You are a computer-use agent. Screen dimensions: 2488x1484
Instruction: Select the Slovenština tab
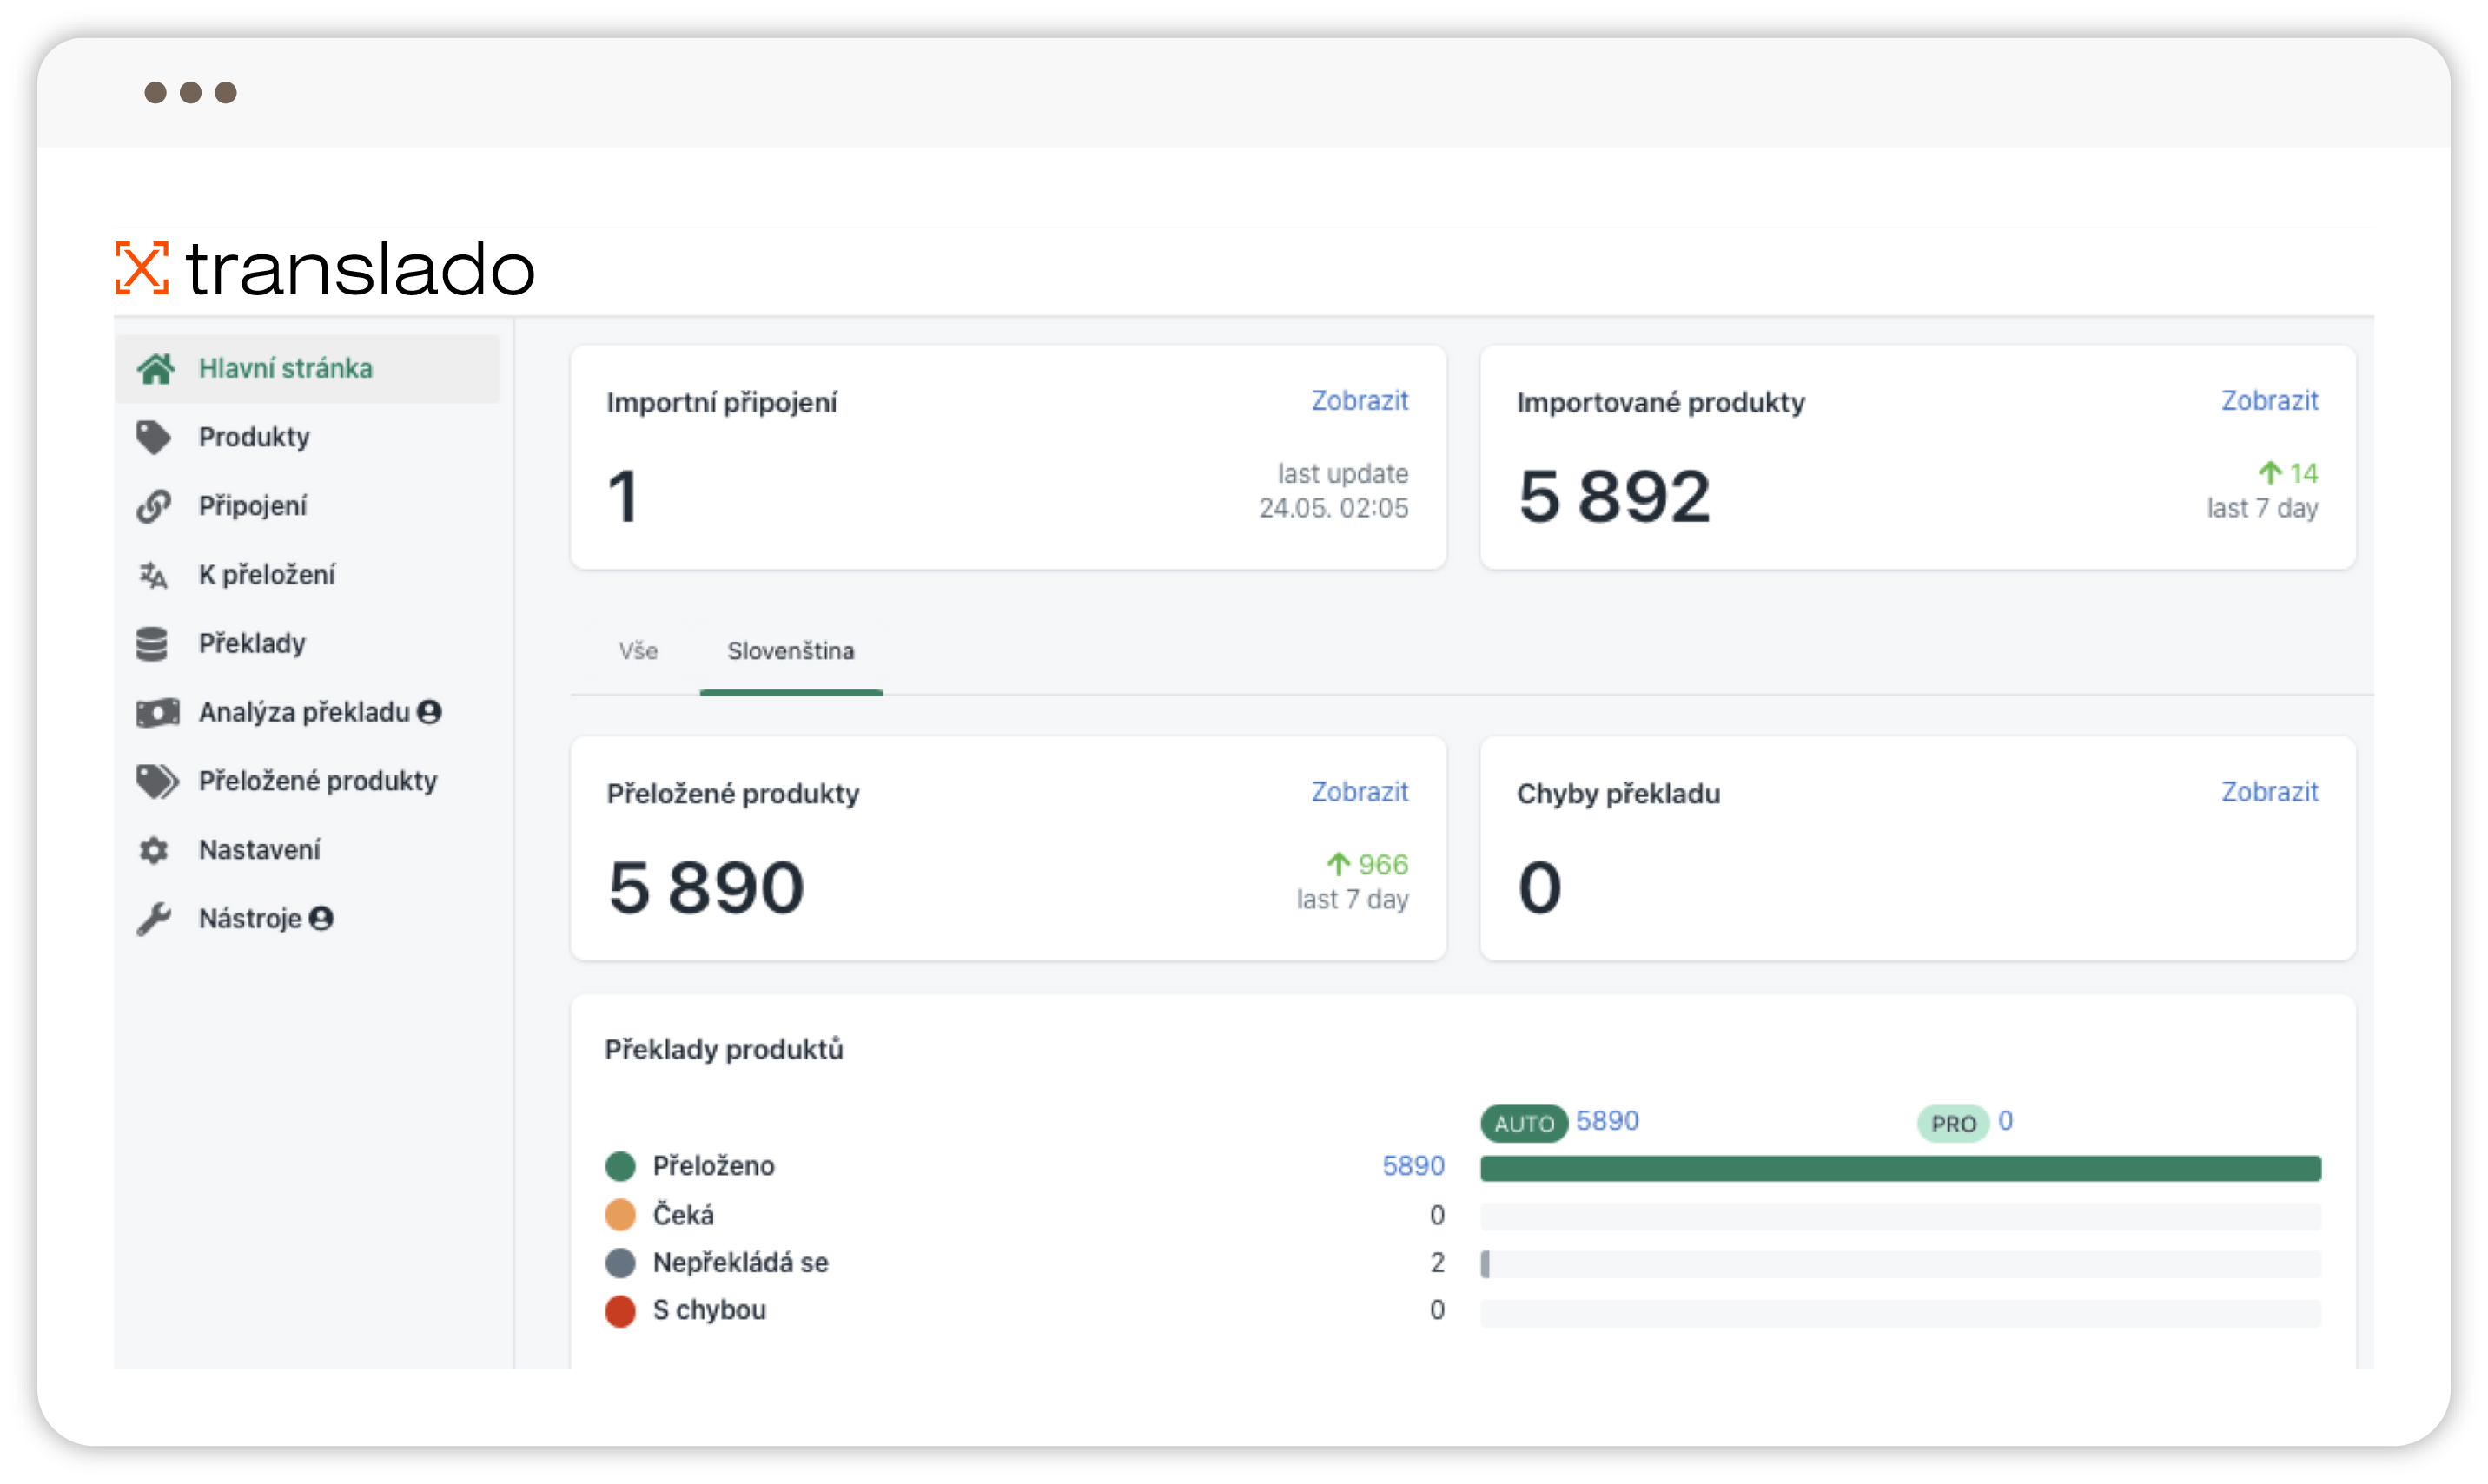(x=791, y=651)
